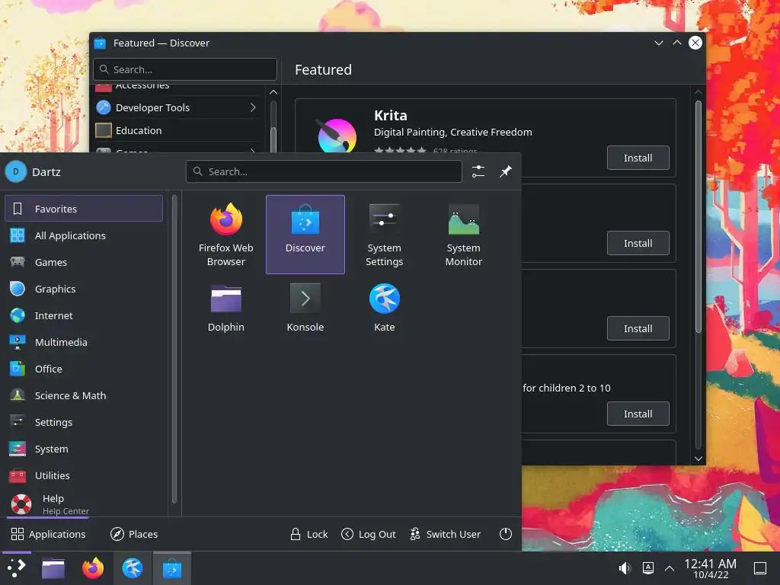Pin the application launcher open
The image size is (780, 585).
tap(506, 171)
